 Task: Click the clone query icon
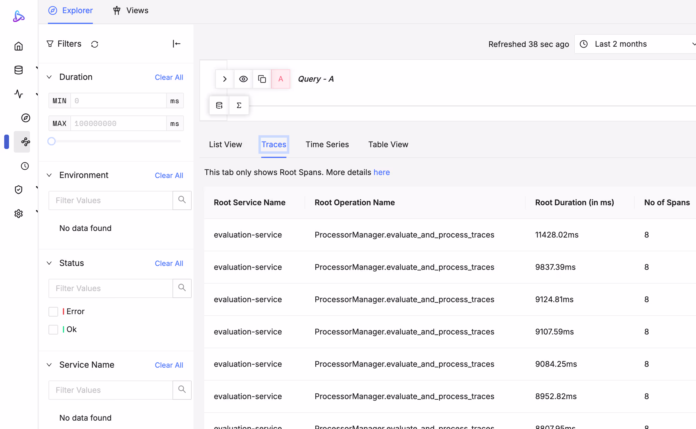pyautogui.click(x=262, y=79)
